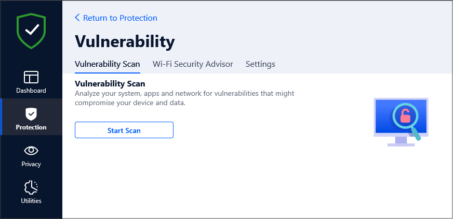Click the large Vulnerability page heading

(x=125, y=41)
